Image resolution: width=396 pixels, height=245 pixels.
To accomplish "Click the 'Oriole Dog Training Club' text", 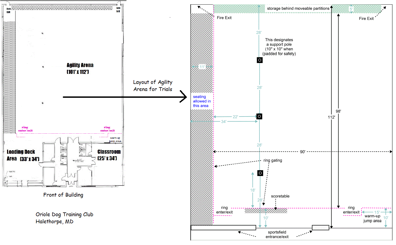I will pyautogui.click(x=64, y=214).
